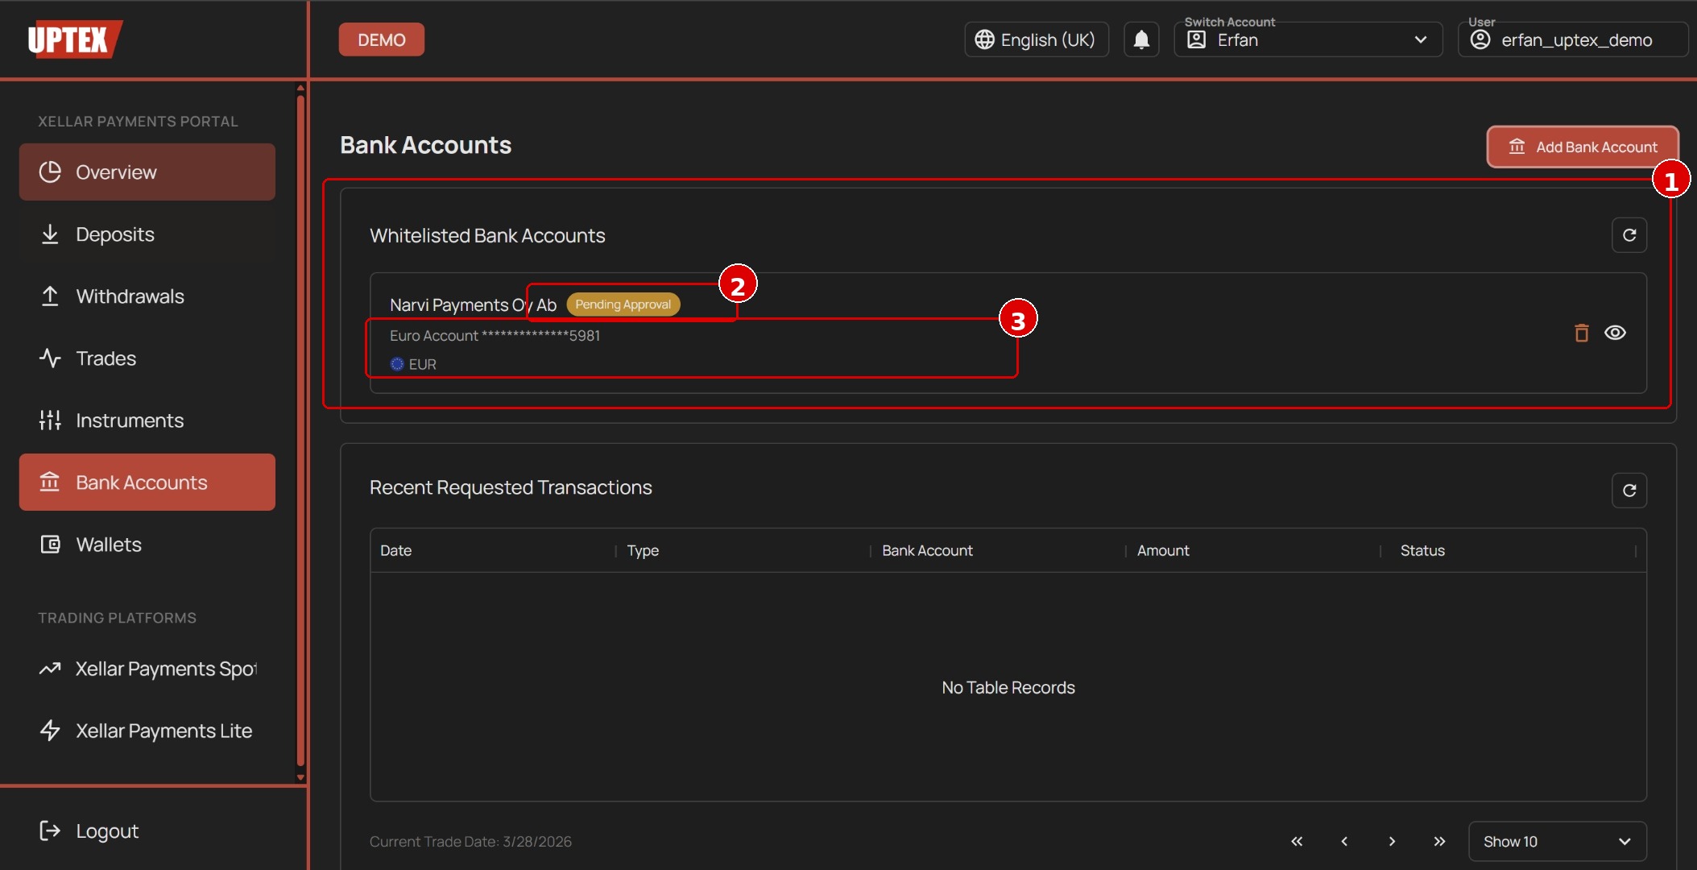Screen dimensions: 1697x870
Task: Open Overview in the sidebar
Action: pyautogui.click(x=147, y=172)
